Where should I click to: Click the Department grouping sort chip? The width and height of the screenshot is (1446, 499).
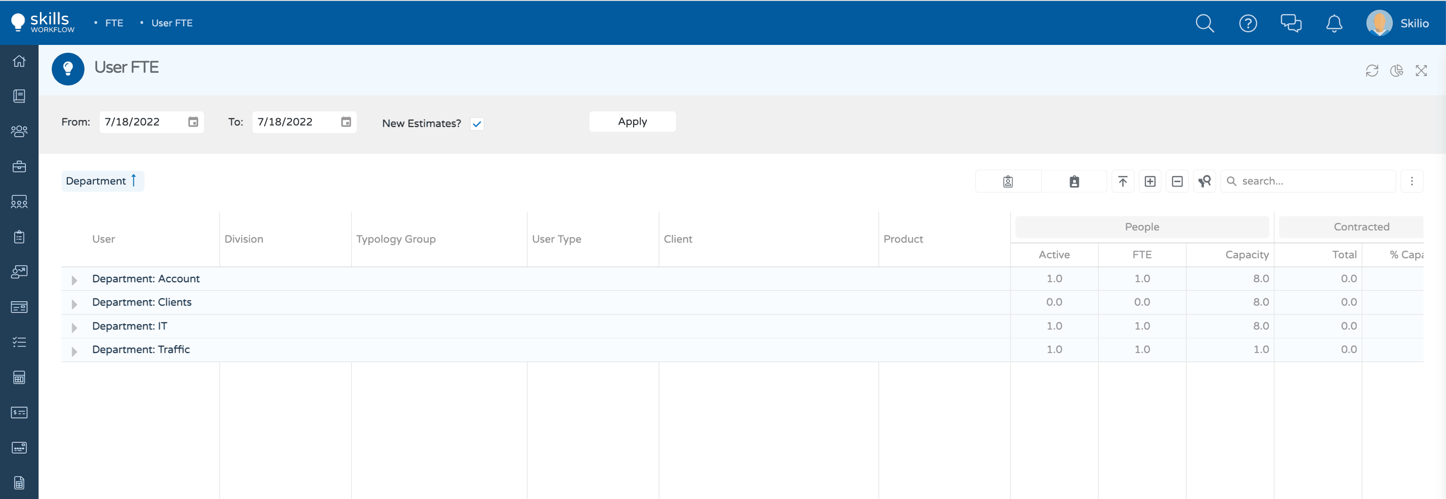click(102, 181)
